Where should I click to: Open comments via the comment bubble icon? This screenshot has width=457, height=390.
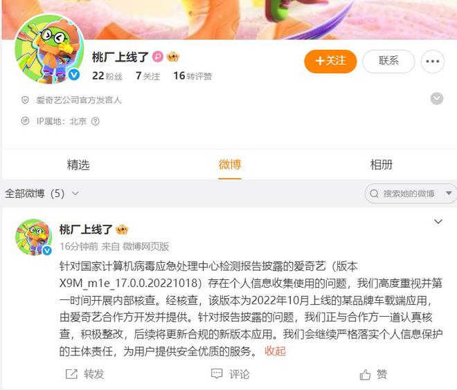217,374
